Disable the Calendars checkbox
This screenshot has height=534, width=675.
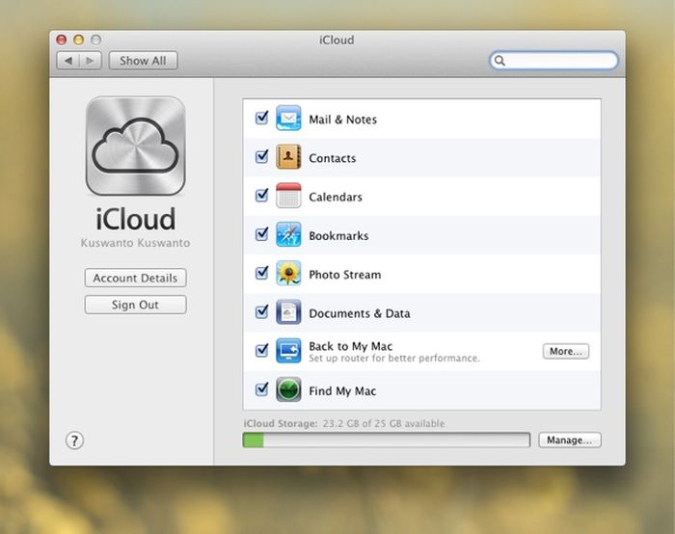pyautogui.click(x=261, y=195)
